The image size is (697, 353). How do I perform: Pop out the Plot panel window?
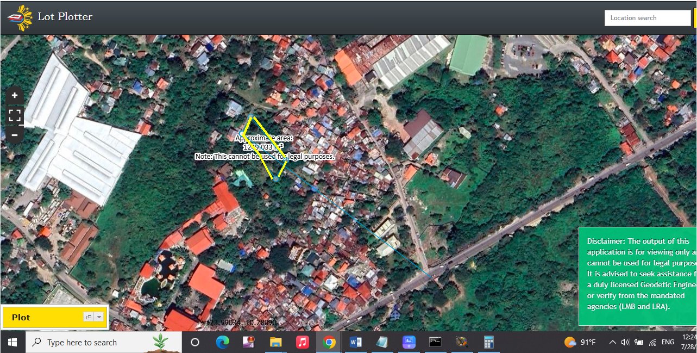point(89,317)
